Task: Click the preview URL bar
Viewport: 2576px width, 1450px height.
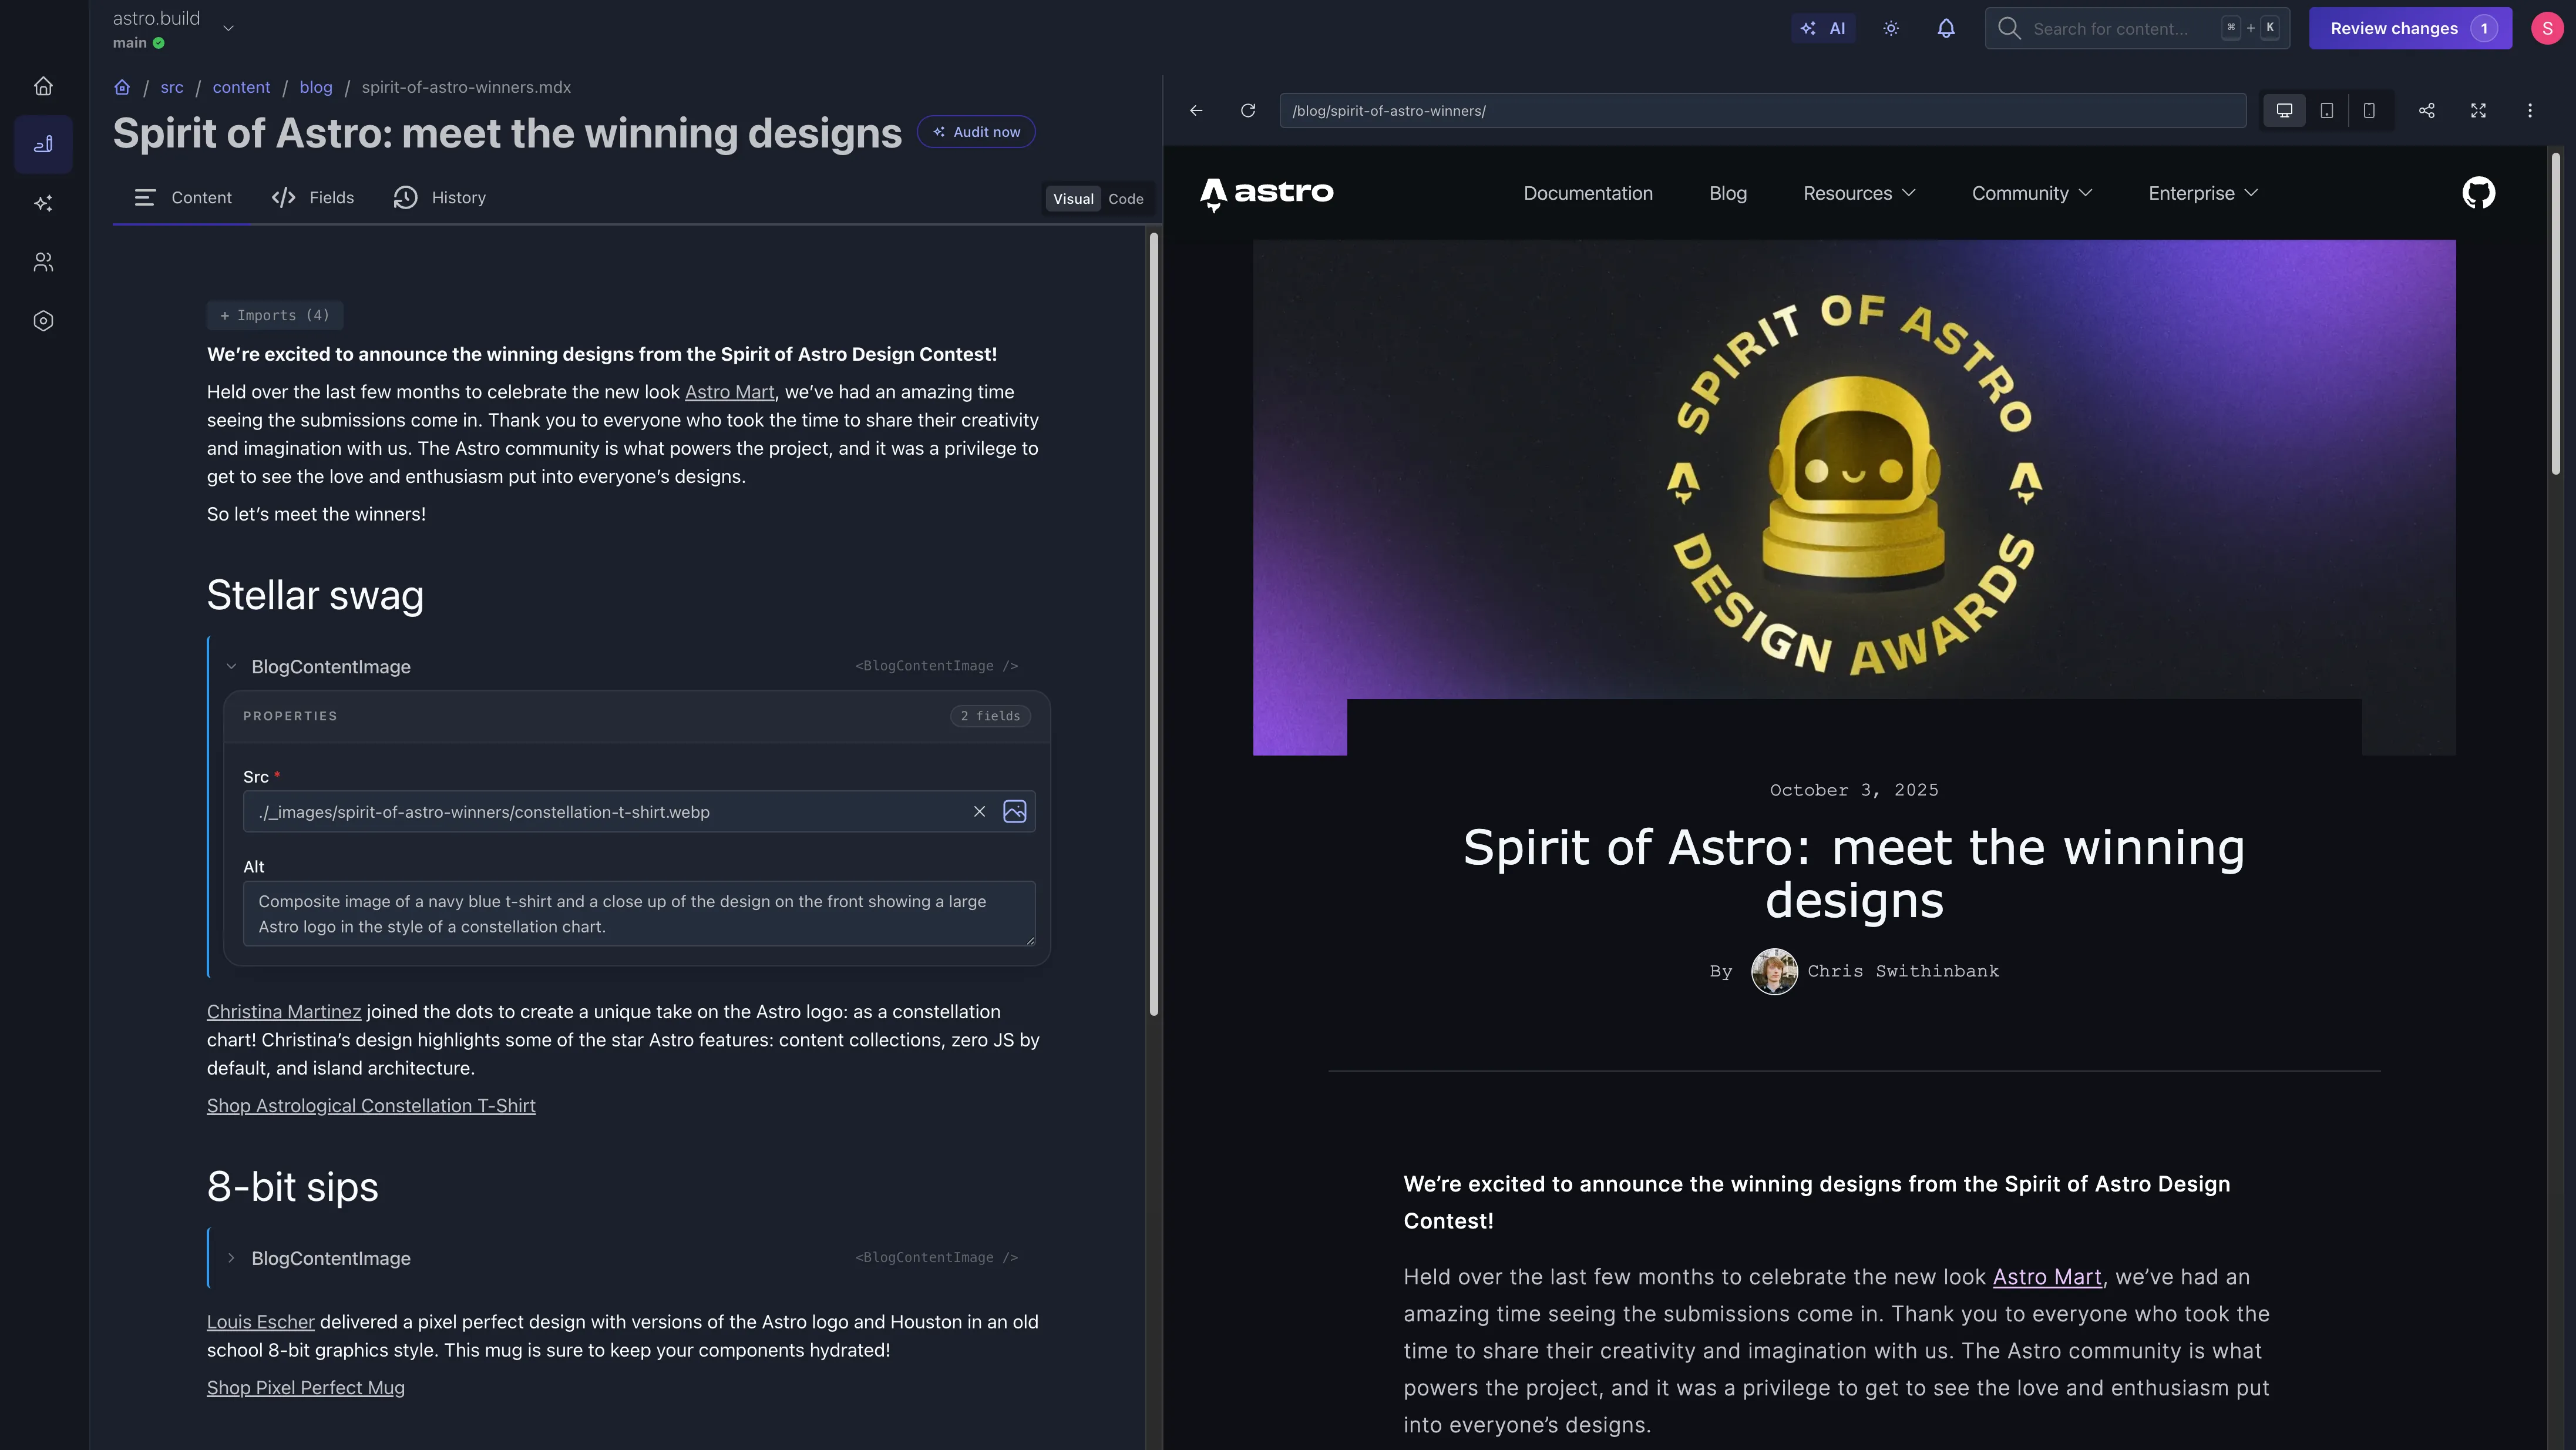Action: click(1762, 110)
